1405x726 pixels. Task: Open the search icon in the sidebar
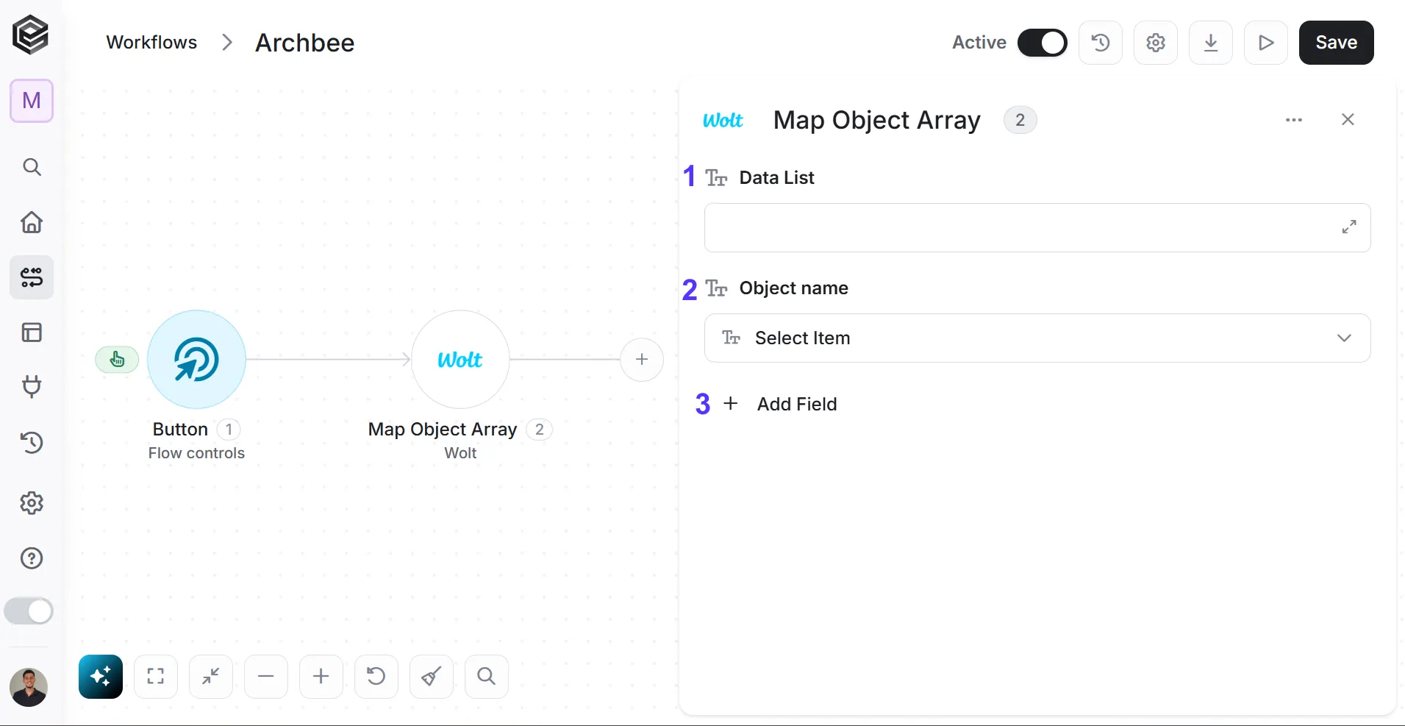[x=32, y=167]
